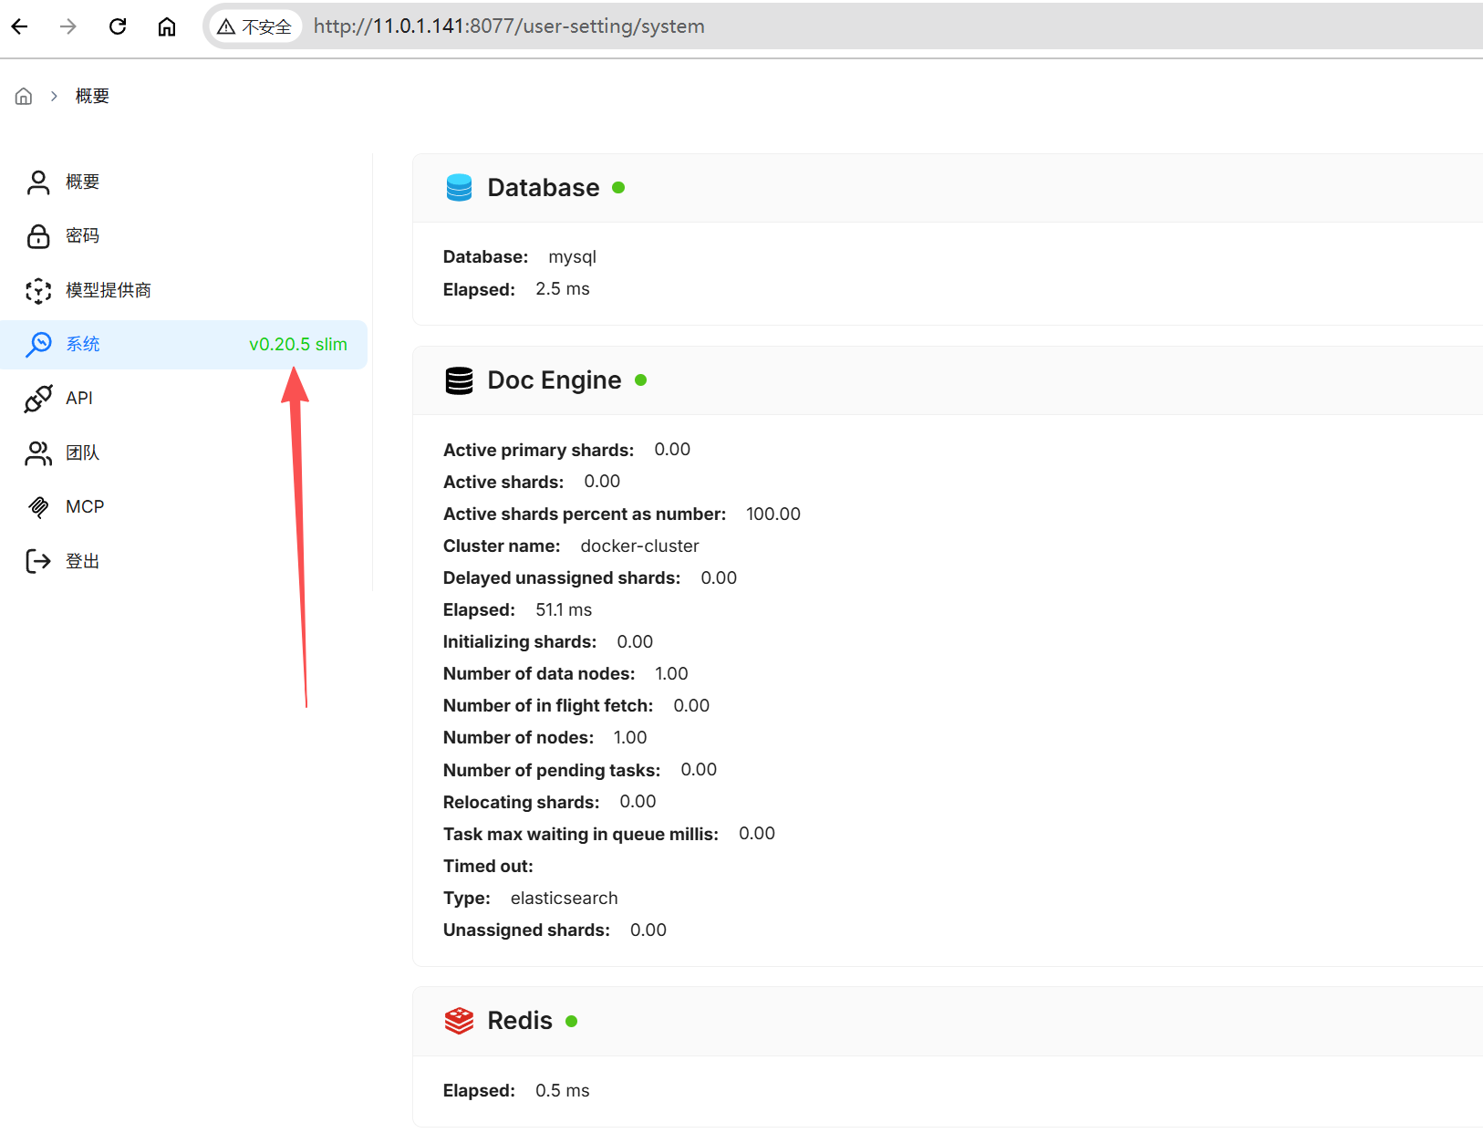1483x1133 pixels.
Task: Click the 不安全 security warning badge
Action: click(254, 26)
